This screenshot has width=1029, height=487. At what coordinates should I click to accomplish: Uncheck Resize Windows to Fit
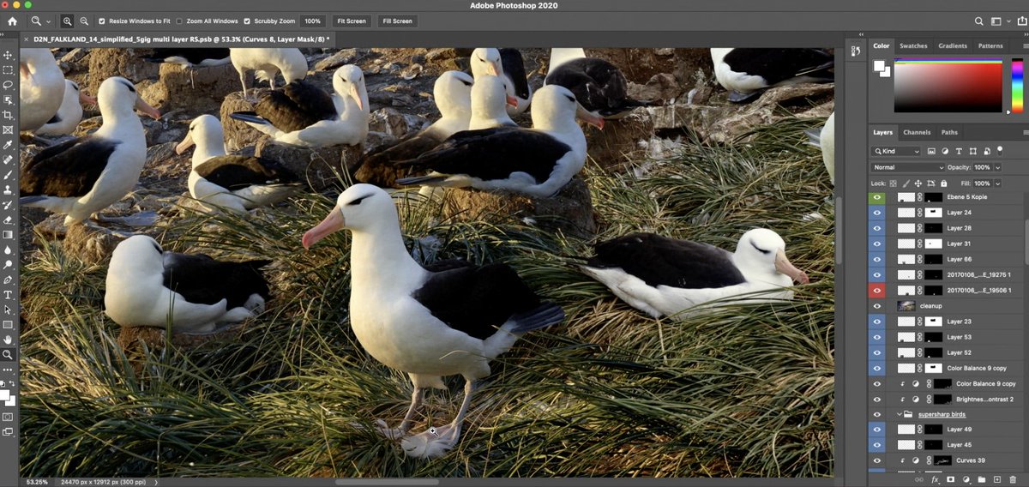coord(103,21)
